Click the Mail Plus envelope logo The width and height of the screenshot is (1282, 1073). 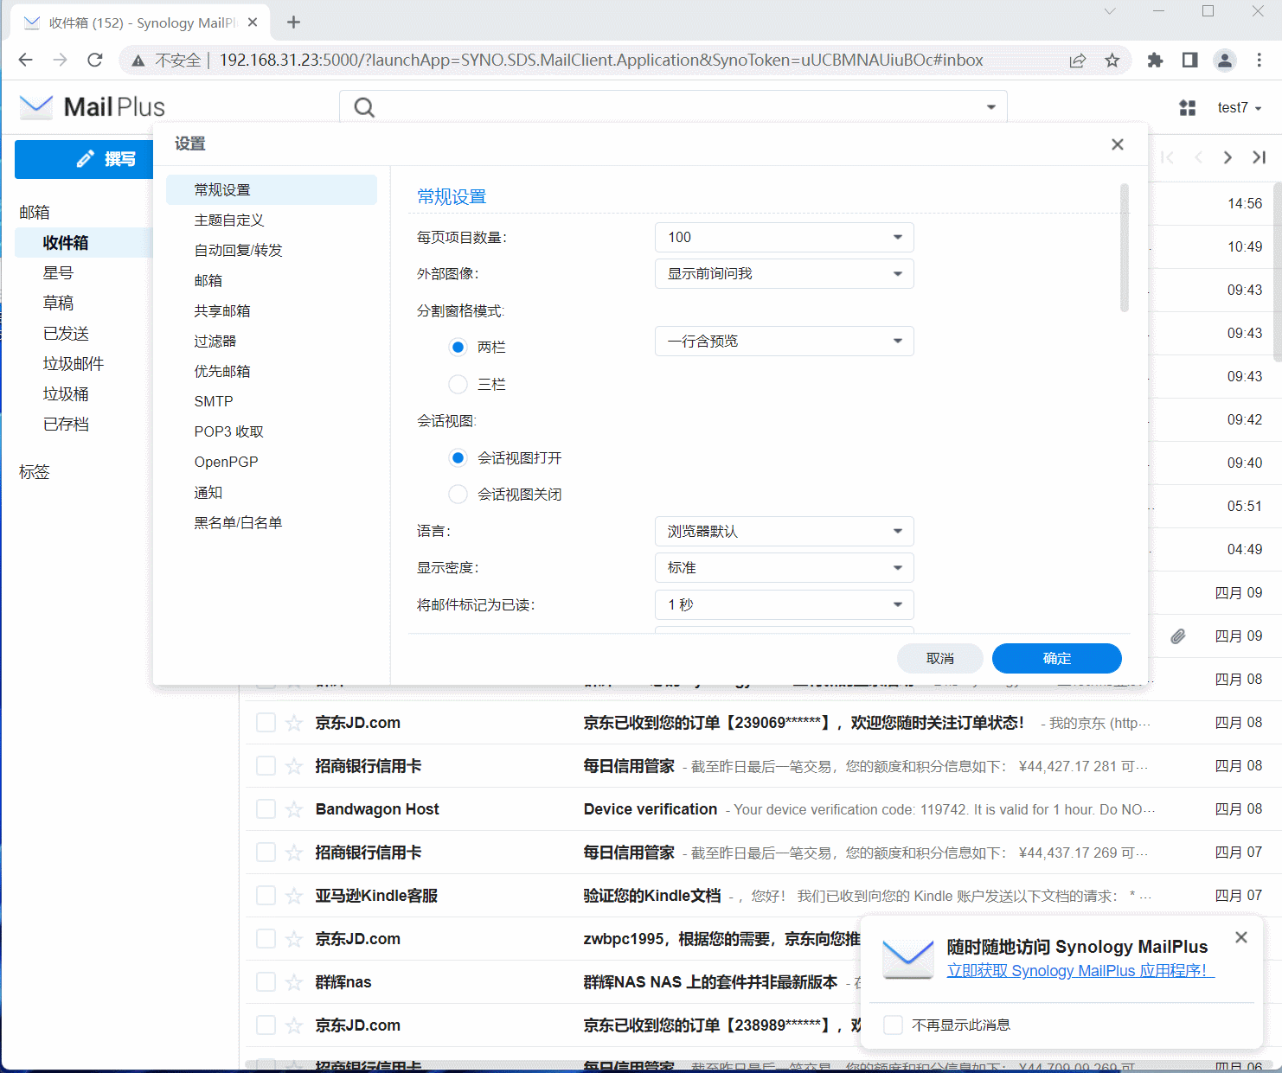(36, 106)
